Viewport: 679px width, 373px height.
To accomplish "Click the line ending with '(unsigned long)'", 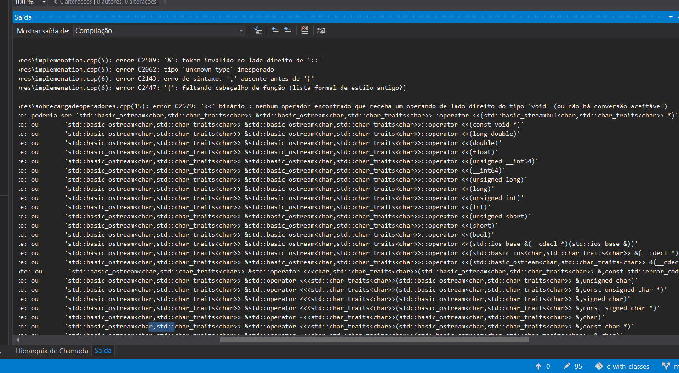I will (273, 179).
